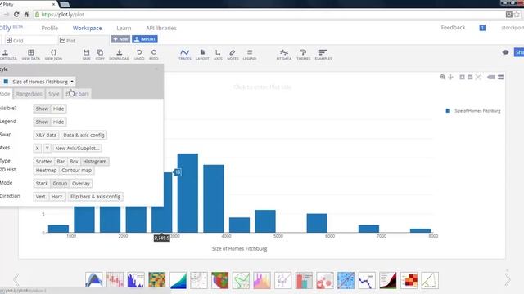Click Data & axis config button
Screen dimensions: 524x294
84,135
